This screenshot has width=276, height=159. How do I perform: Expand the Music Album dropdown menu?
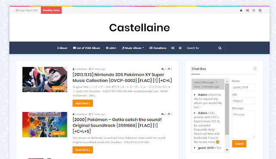133,48
